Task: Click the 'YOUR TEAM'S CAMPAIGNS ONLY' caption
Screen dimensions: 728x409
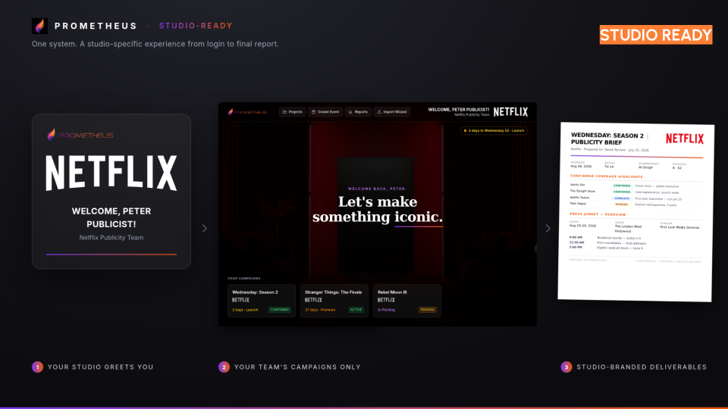Action: pyautogui.click(x=297, y=367)
